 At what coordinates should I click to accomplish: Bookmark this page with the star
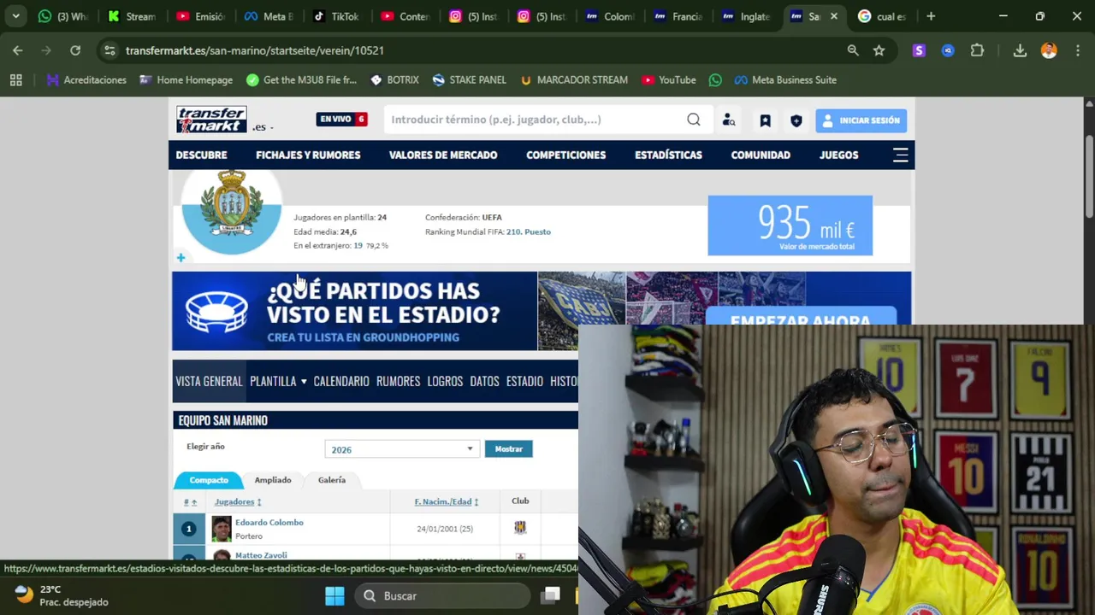[879, 50]
